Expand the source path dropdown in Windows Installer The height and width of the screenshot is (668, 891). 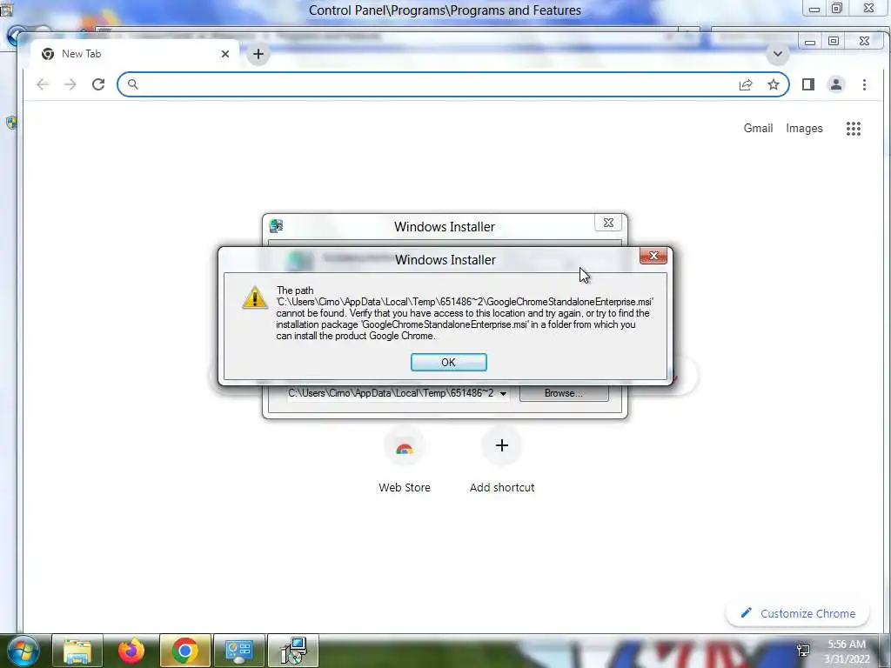[x=503, y=394]
